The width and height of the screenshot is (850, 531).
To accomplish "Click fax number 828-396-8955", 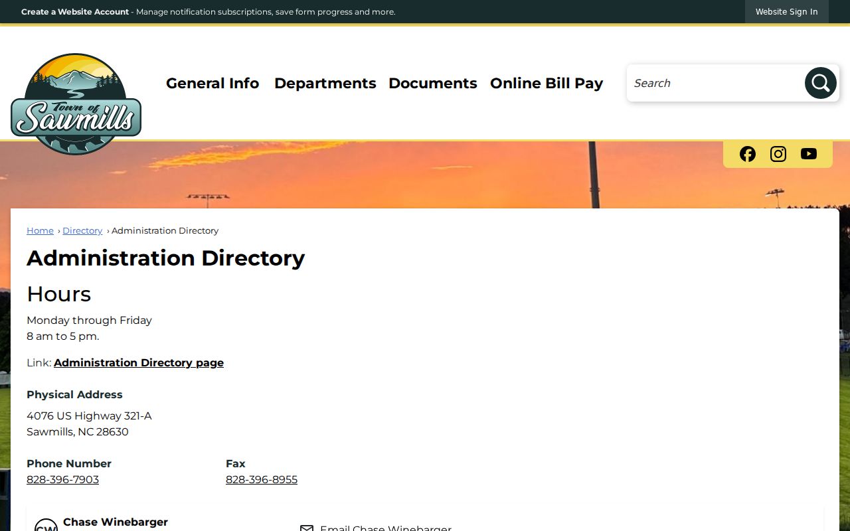I will (262, 479).
